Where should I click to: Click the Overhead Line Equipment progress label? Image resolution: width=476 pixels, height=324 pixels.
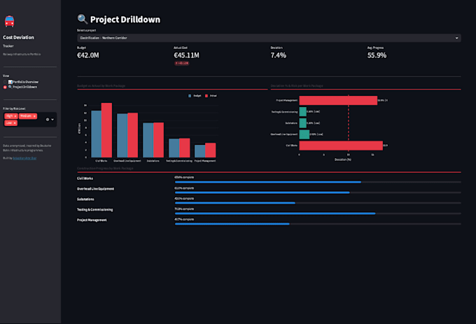pos(95,189)
